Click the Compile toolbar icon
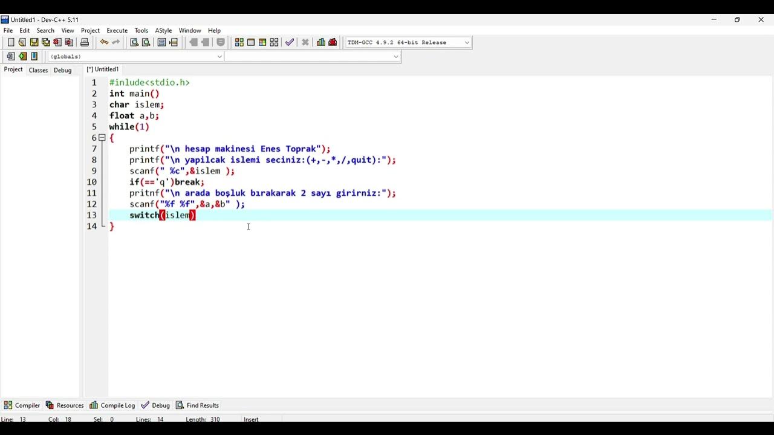 click(239, 42)
